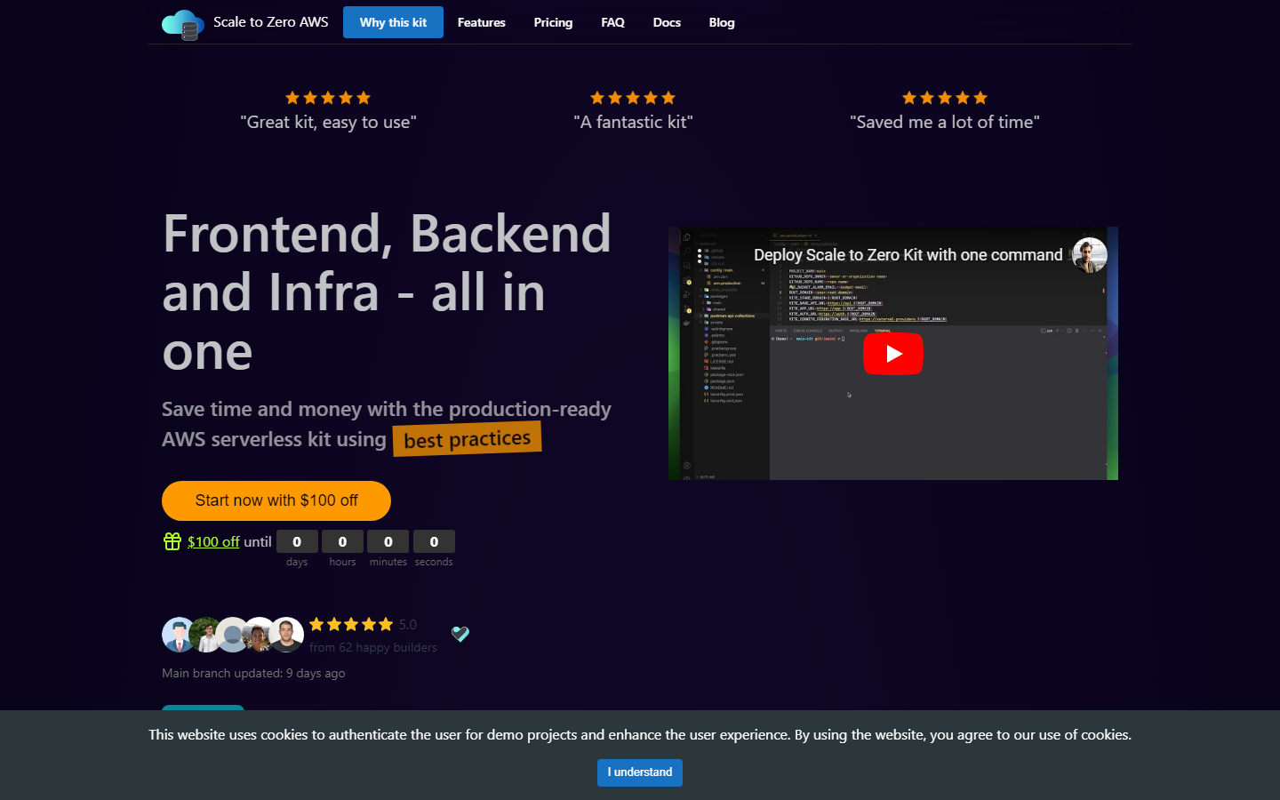Open the Pricing page

[x=553, y=22]
